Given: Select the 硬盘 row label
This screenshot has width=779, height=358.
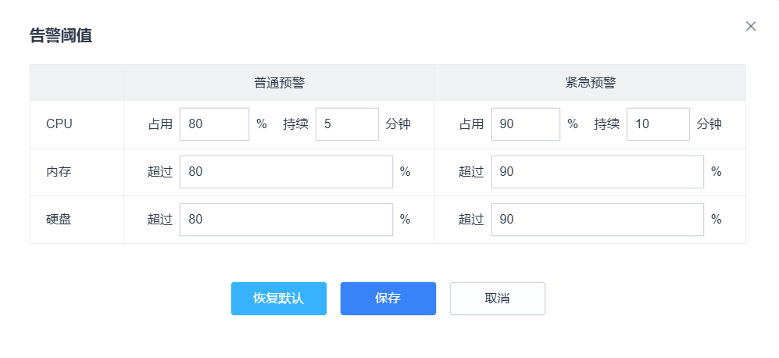Looking at the screenshot, I should [x=59, y=220].
